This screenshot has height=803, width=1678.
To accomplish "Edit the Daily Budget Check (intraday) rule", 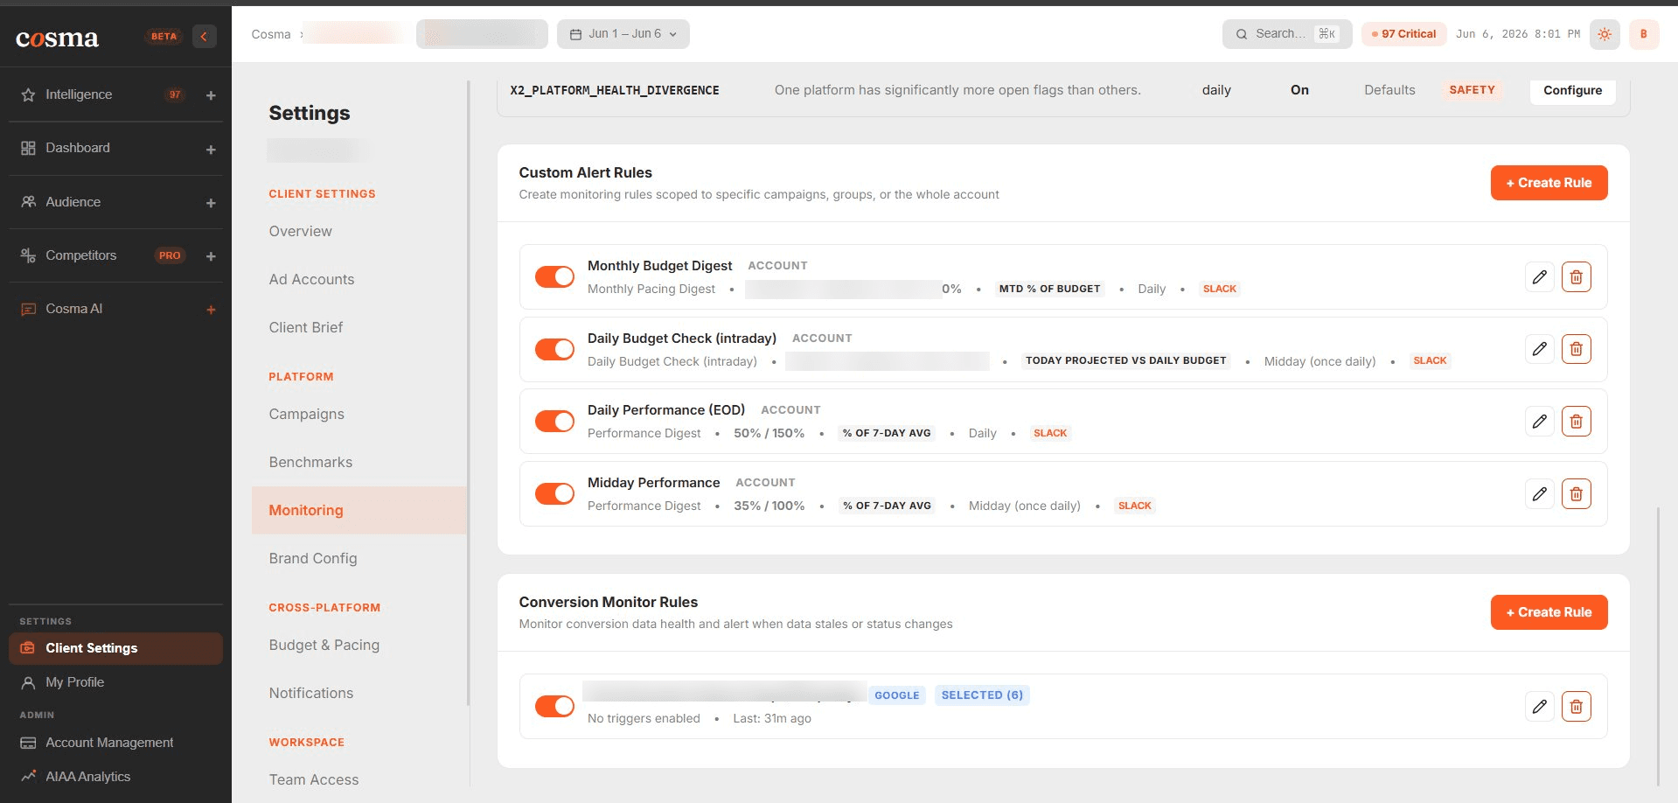I will (x=1540, y=349).
